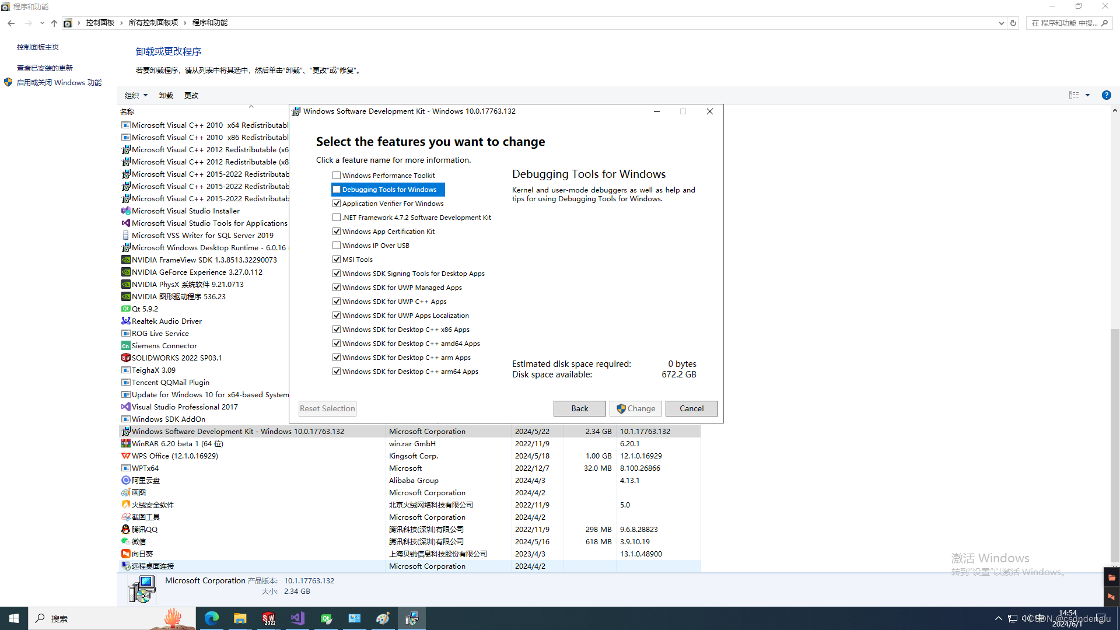The width and height of the screenshot is (1120, 630).
Task: Select 腾讯QQ program entry
Action: [409, 530]
